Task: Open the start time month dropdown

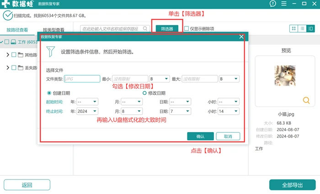Action: coord(132,102)
